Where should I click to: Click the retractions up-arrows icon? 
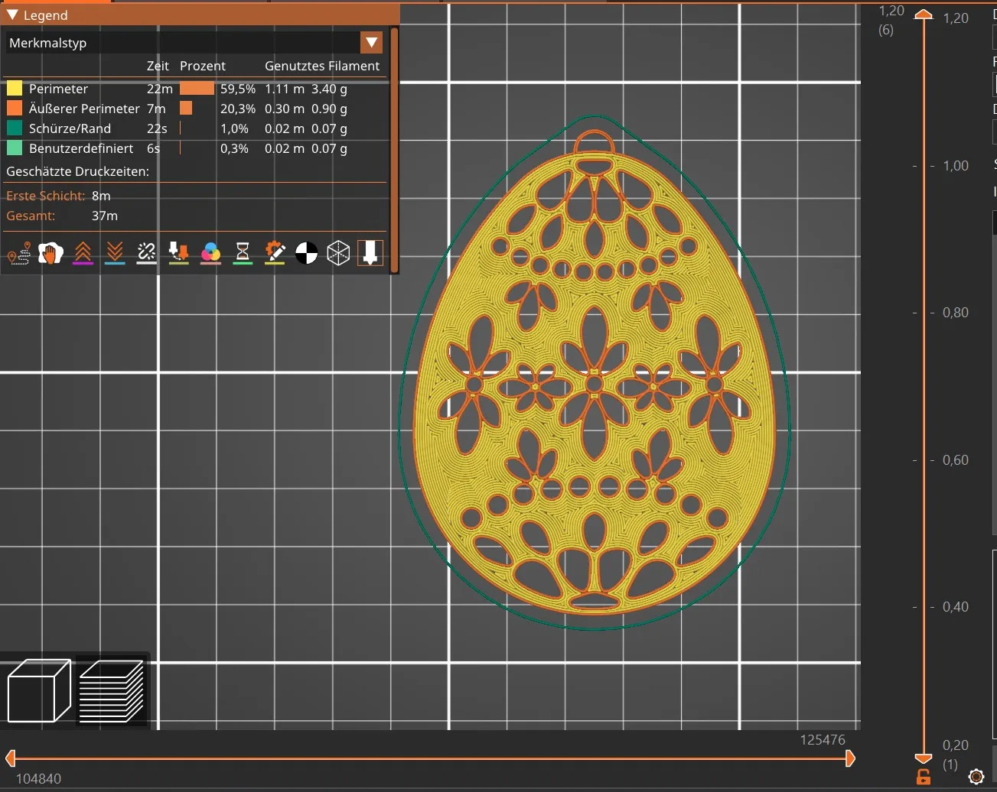coord(83,253)
